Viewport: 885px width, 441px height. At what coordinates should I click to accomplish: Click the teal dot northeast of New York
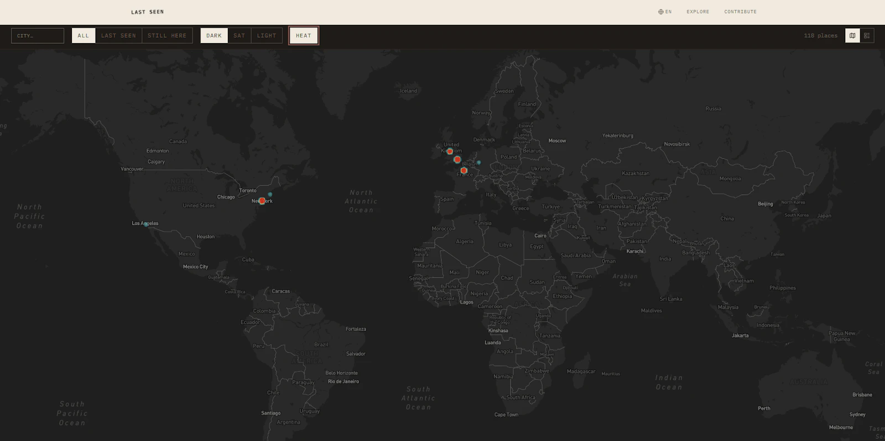pos(270,194)
